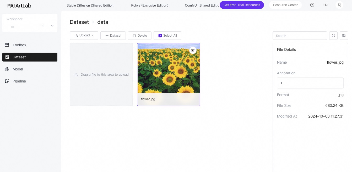
Task: Focus the Search input field
Action: click(x=300, y=36)
